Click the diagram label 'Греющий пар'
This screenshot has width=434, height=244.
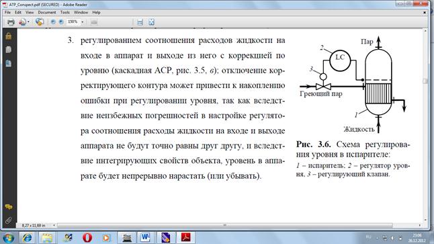click(x=321, y=94)
